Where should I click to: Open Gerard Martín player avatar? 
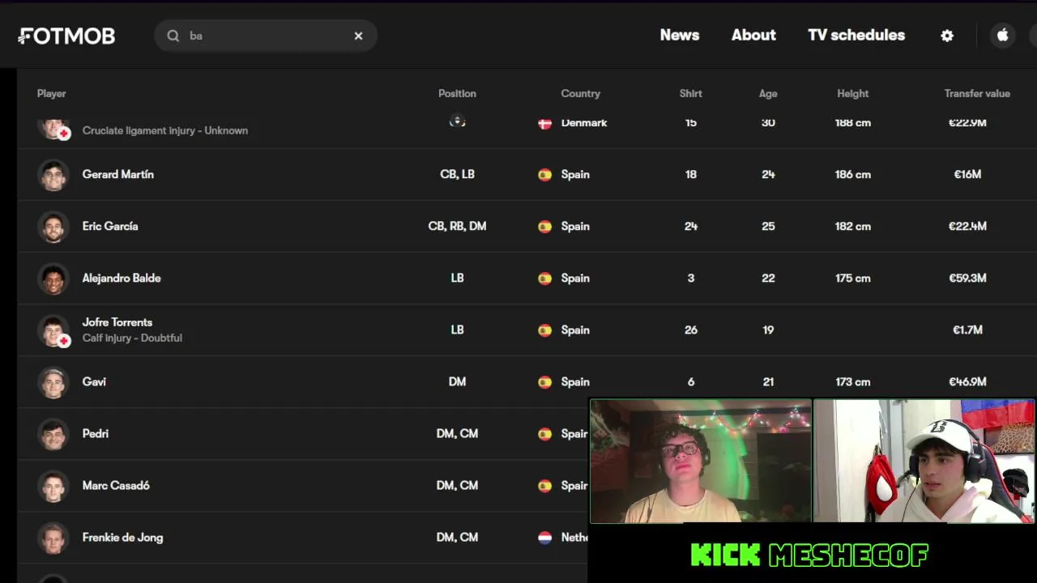[x=53, y=175]
